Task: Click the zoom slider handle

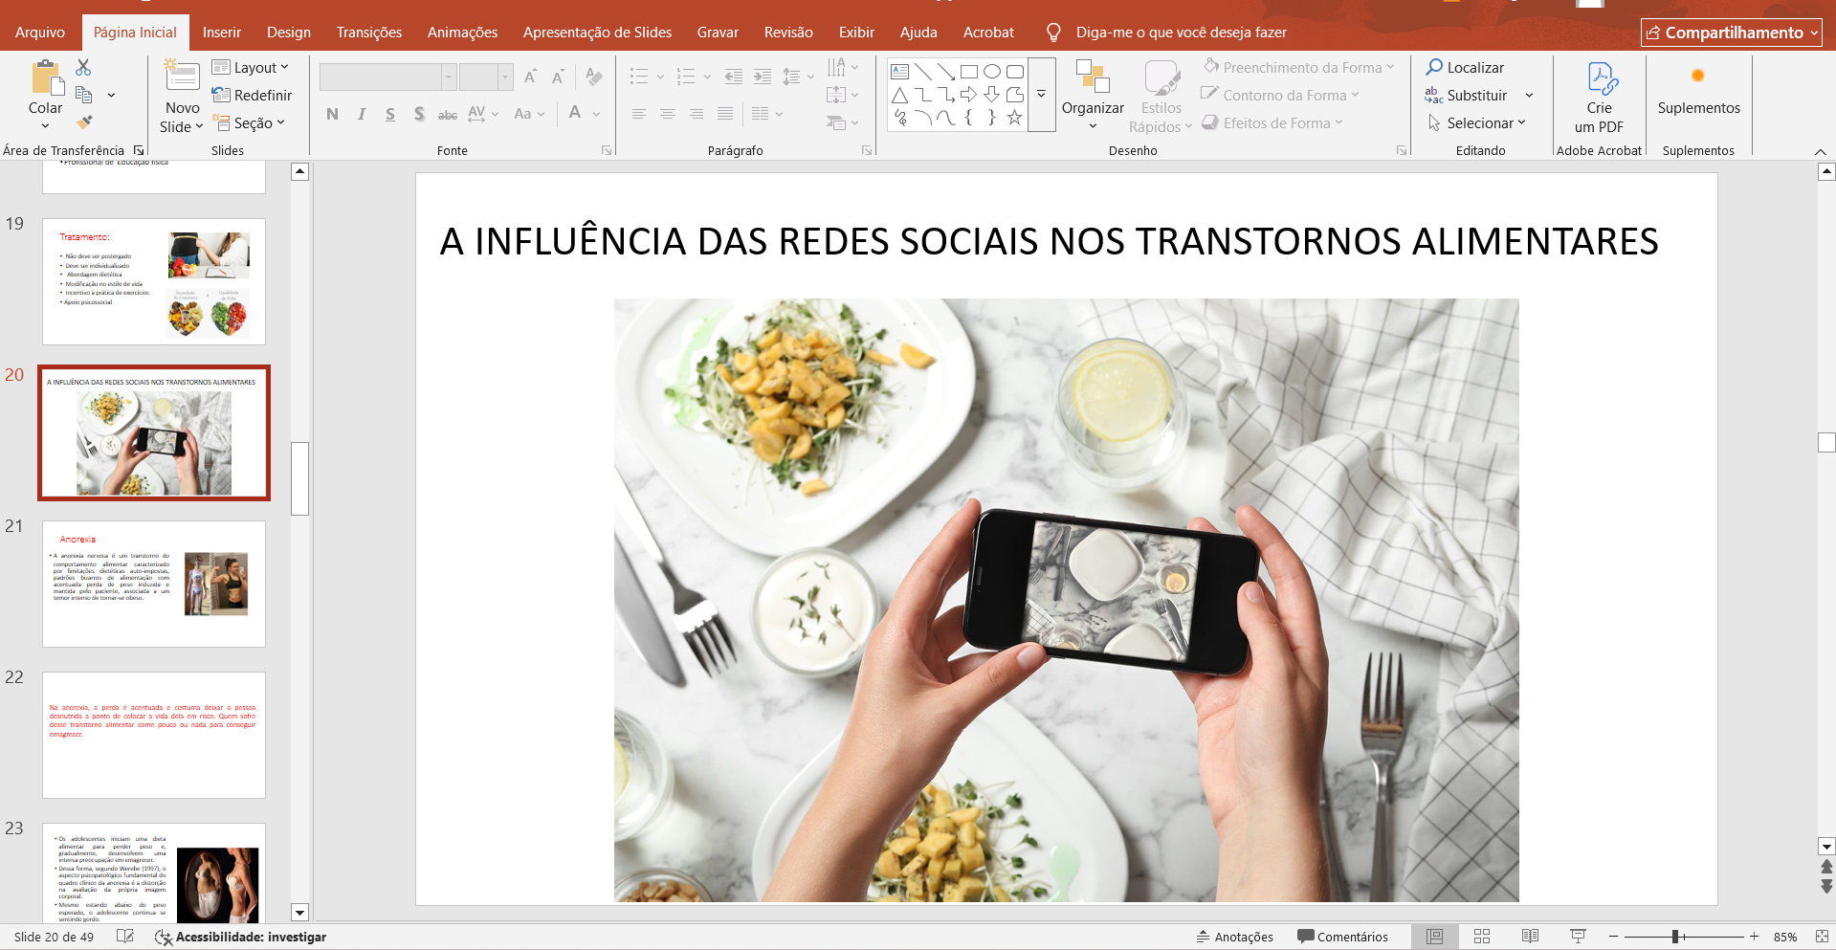Action: click(1675, 937)
